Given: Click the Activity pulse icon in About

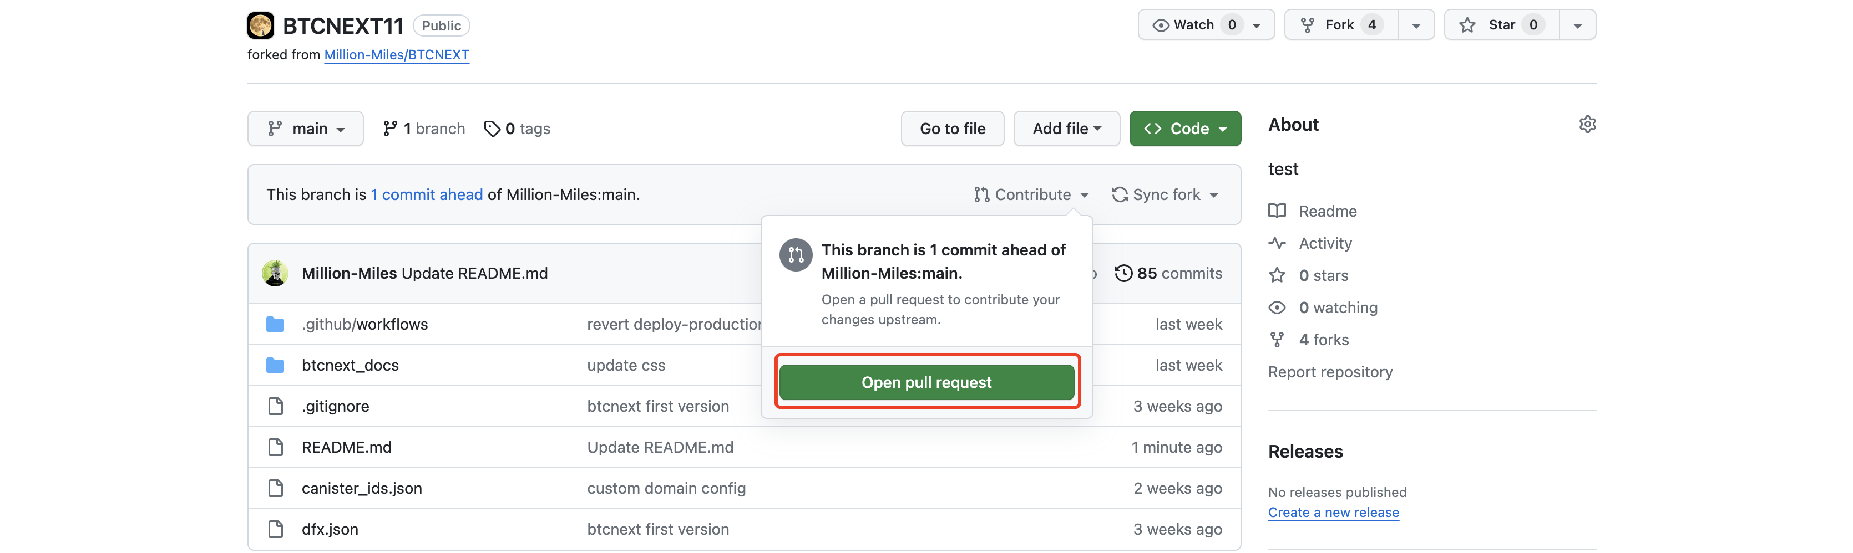Looking at the screenshot, I should (x=1277, y=243).
